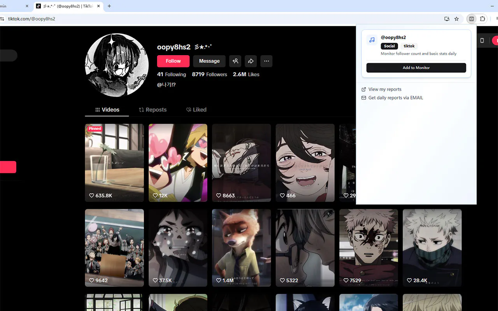Image resolution: width=498 pixels, height=311 pixels.
Task: Select the TikTok @oopy8hs2 browser tab
Action: (68, 6)
